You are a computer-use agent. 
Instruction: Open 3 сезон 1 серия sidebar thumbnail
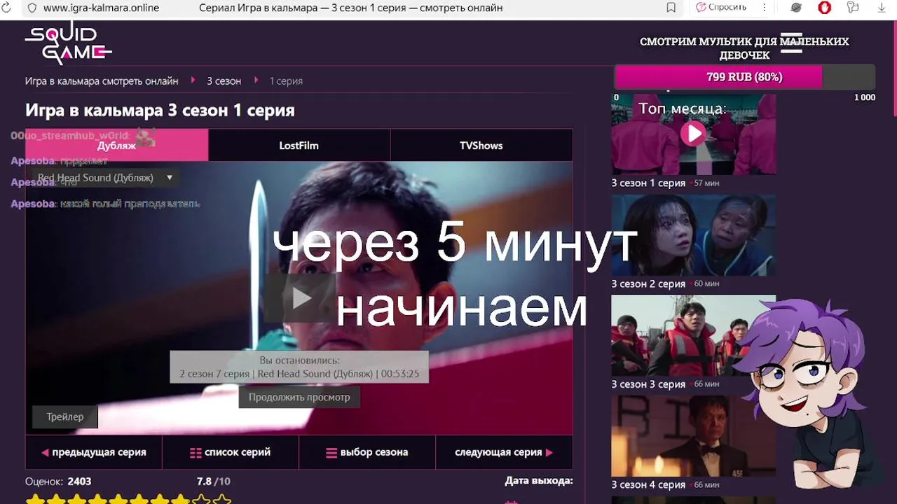[694, 133]
